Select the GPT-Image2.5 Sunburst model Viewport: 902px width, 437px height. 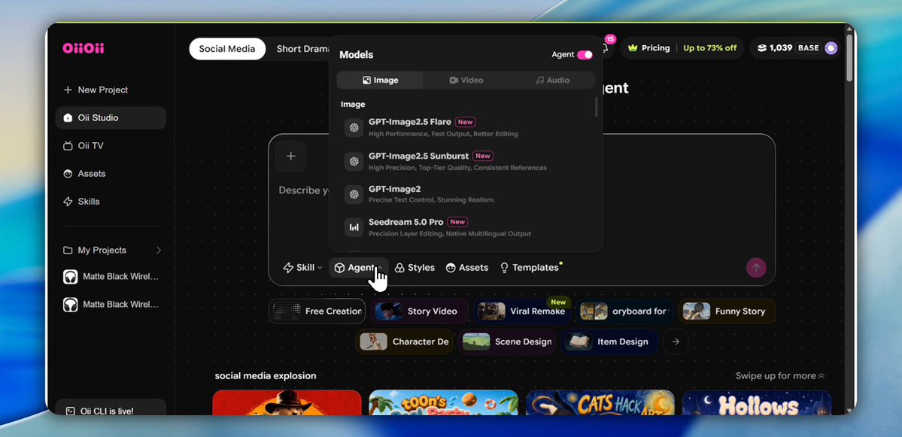[466, 162]
